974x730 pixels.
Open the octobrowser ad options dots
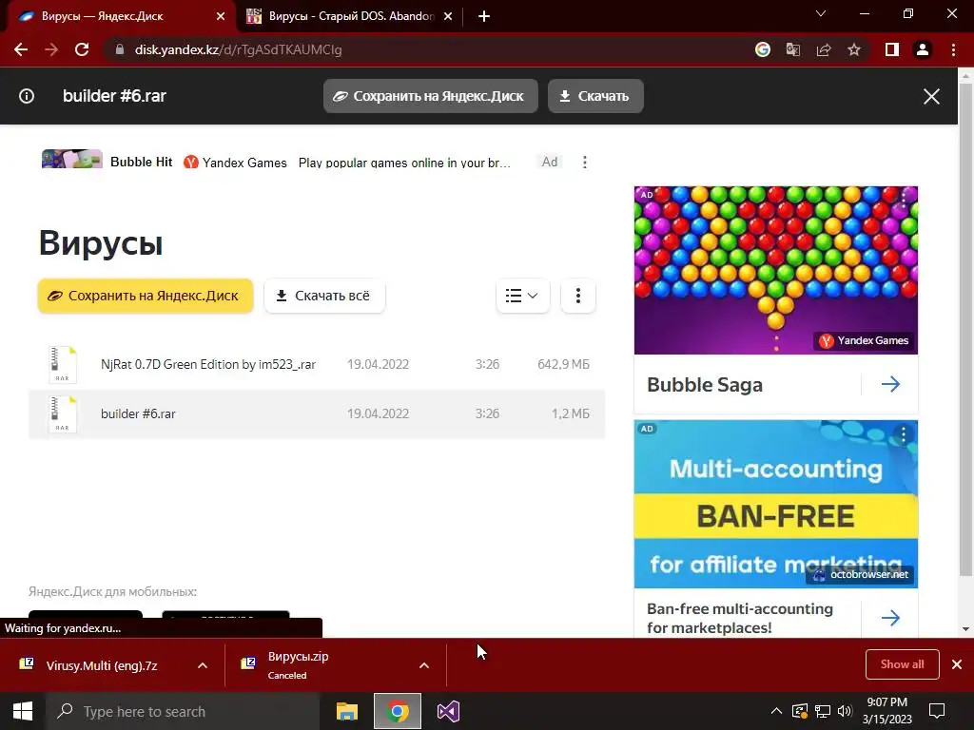[904, 433]
